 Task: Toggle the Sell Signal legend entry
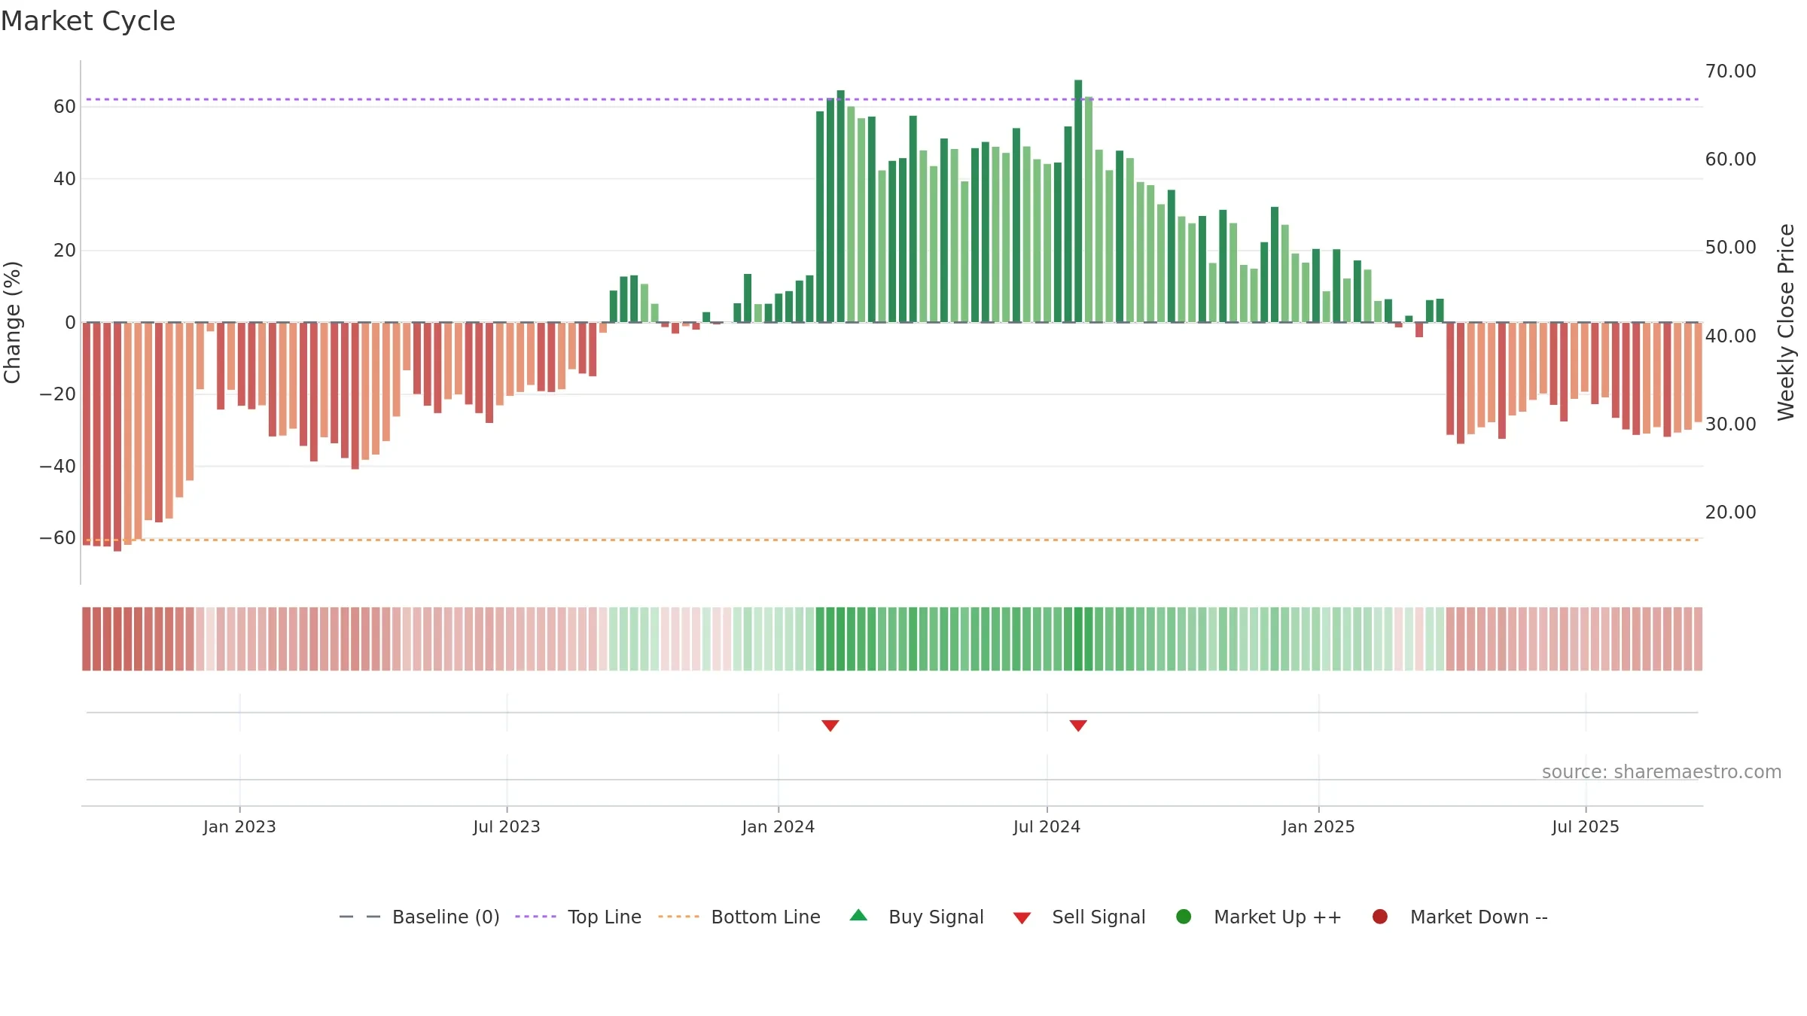click(x=1079, y=917)
